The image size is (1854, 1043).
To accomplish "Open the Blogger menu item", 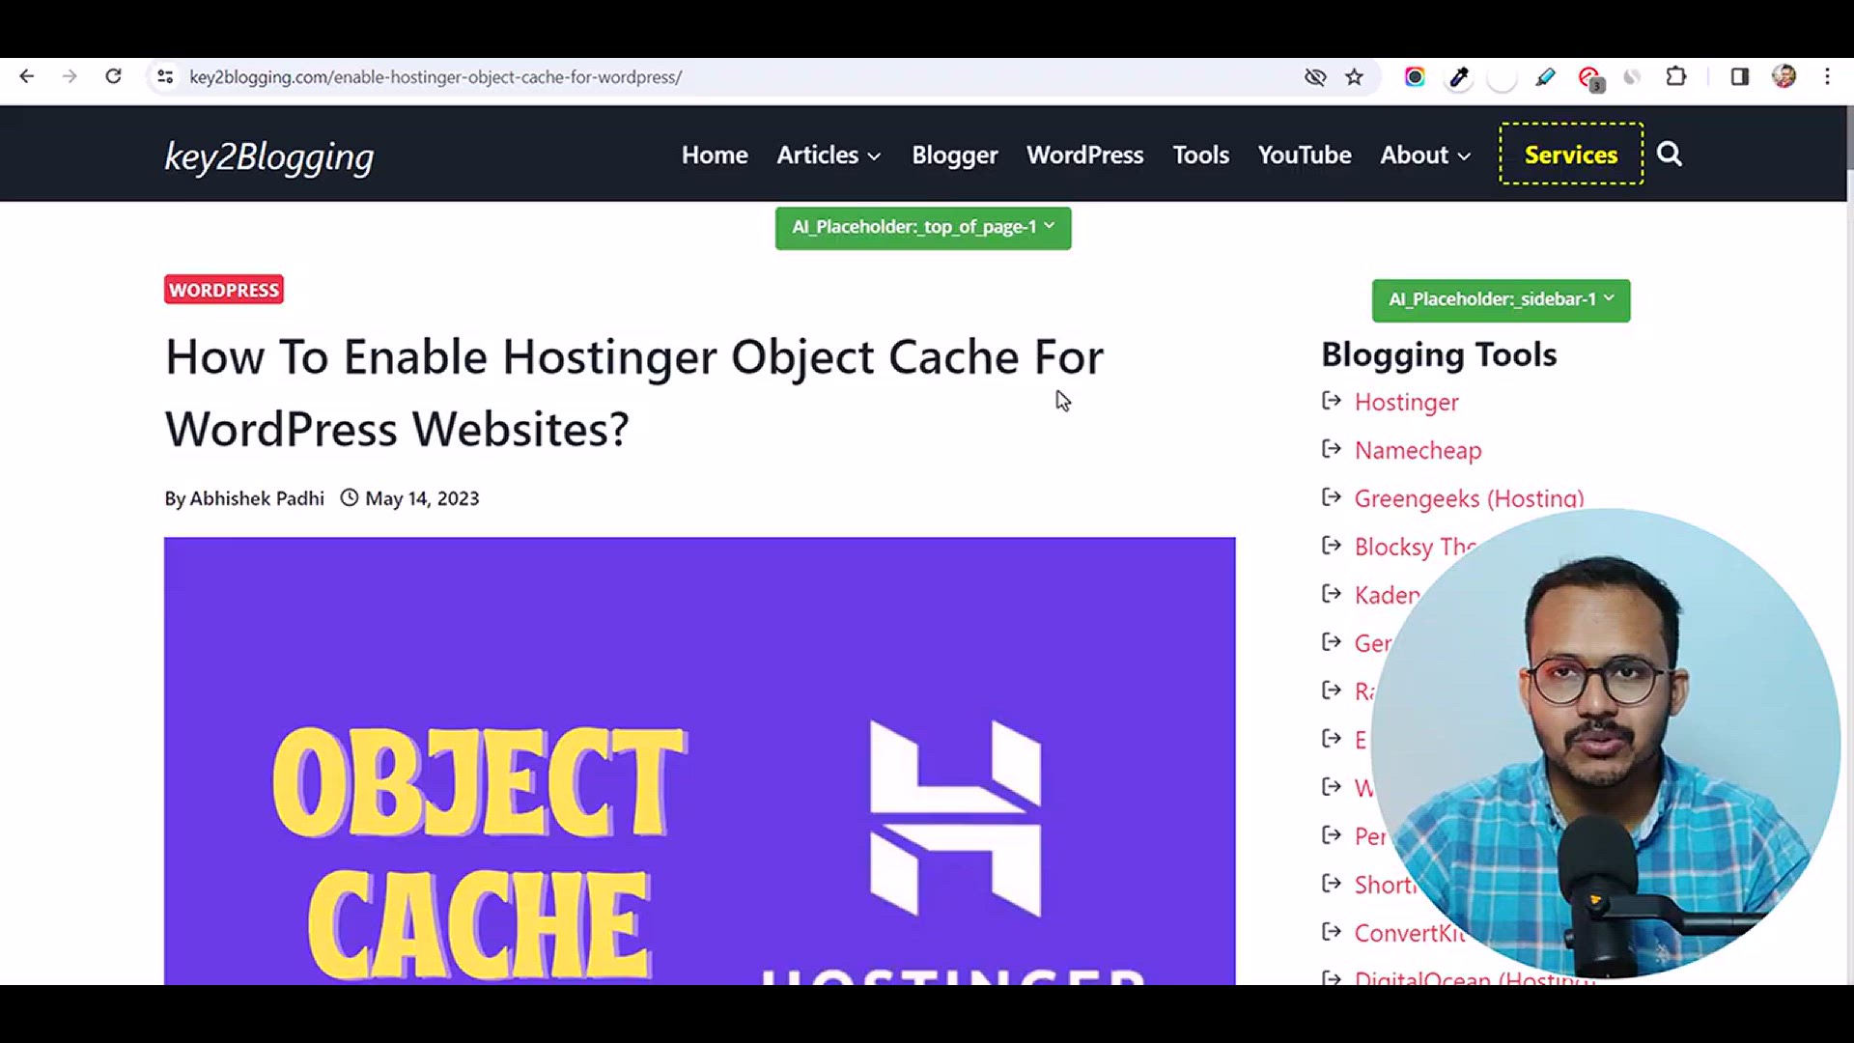I will (955, 155).
